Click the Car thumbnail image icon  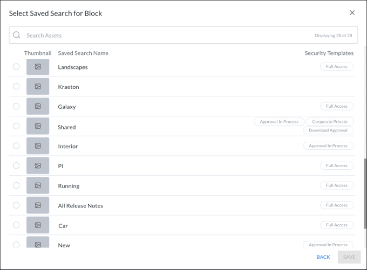click(x=38, y=225)
